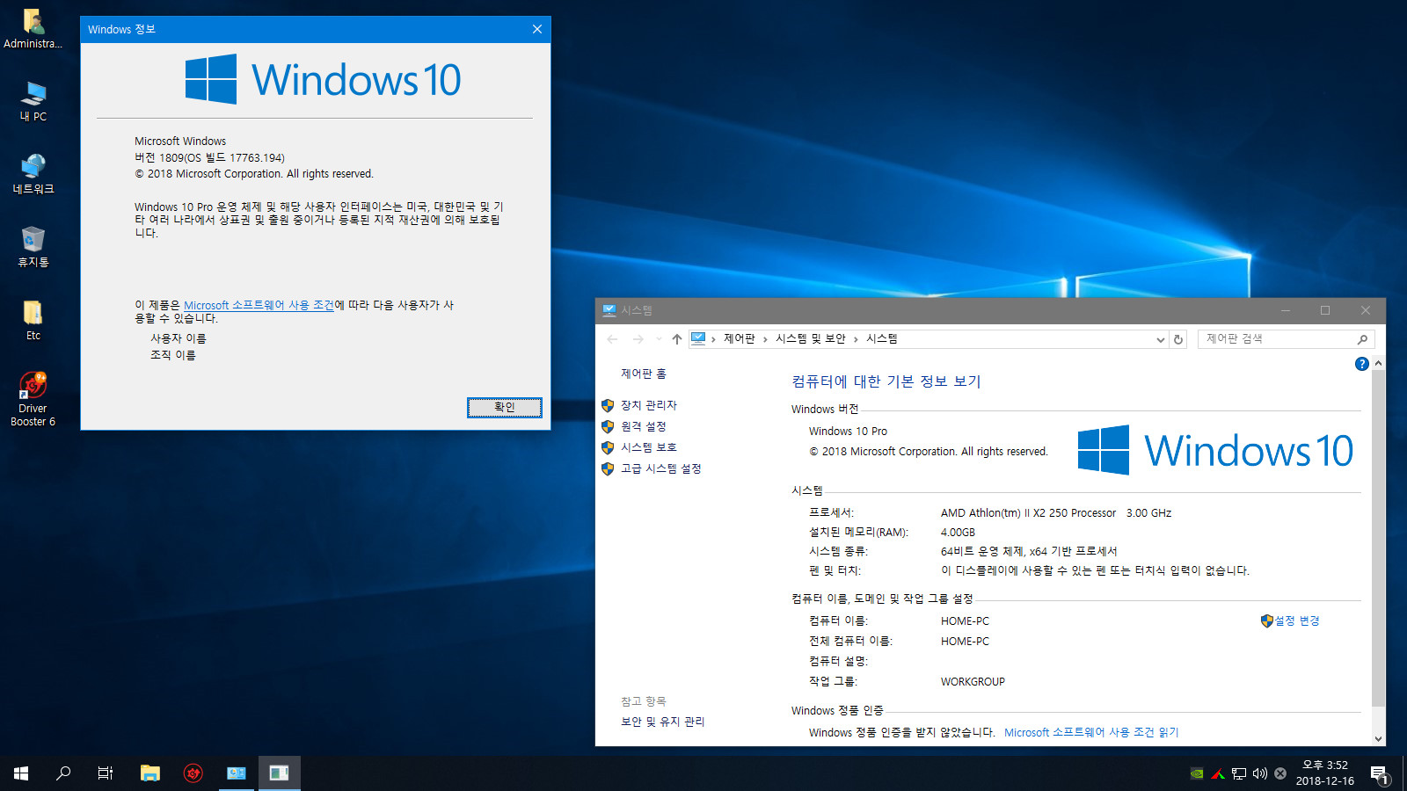Open the Windows Start menu
This screenshot has width=1407, height=791.
click(21, 773)
